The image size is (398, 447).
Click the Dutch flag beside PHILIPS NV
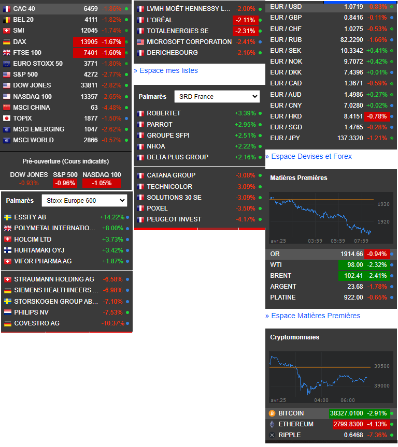point(8,312)
